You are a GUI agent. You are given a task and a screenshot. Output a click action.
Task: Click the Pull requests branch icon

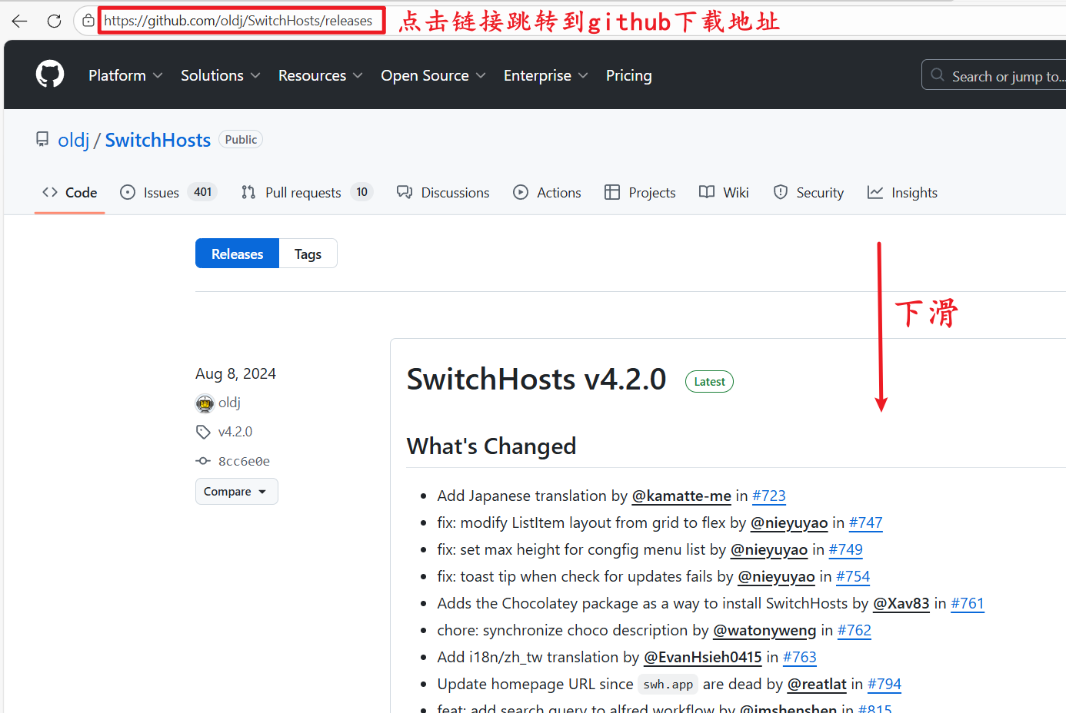point(248,192)
